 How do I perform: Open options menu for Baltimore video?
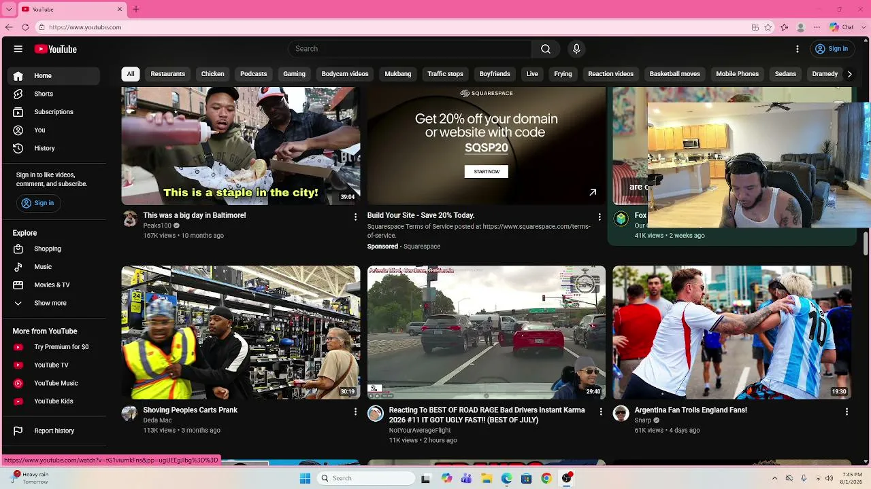coord(355,217)
